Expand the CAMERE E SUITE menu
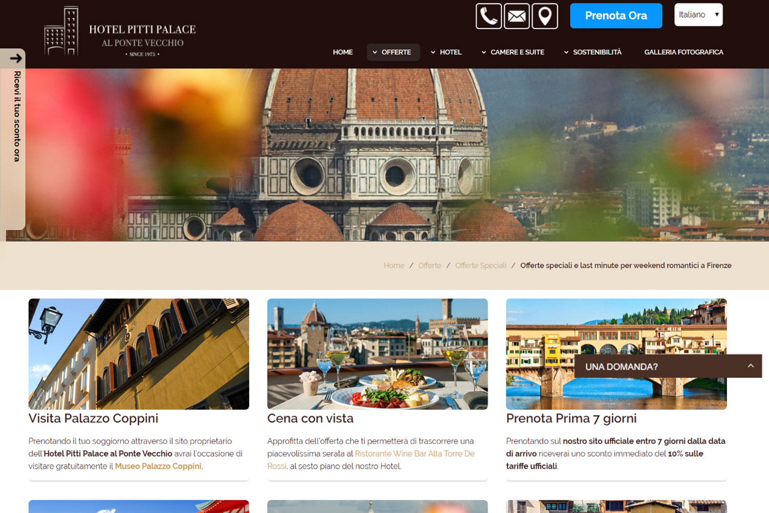769x513 pixels. 513,52
